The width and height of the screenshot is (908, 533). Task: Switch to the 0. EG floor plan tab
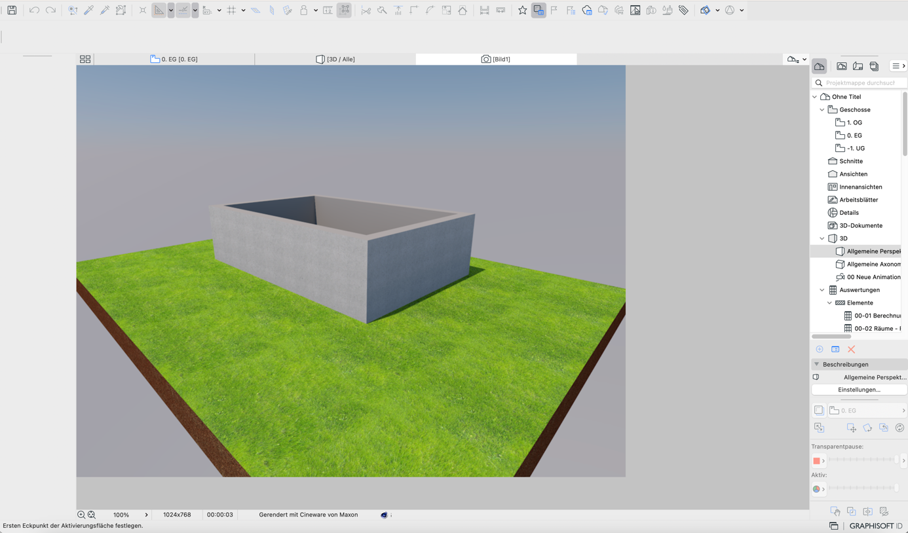[x=174, y=59]
